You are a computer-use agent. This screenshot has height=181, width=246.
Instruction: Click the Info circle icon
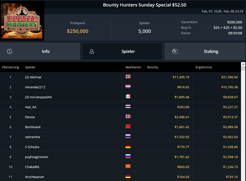pos(9,51)
